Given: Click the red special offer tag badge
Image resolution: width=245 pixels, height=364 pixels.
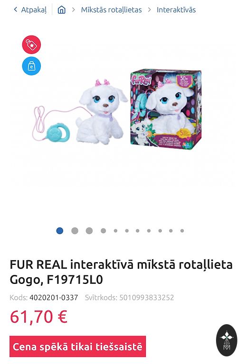Looking at the screenshot, I should click(x=31, y=45).
